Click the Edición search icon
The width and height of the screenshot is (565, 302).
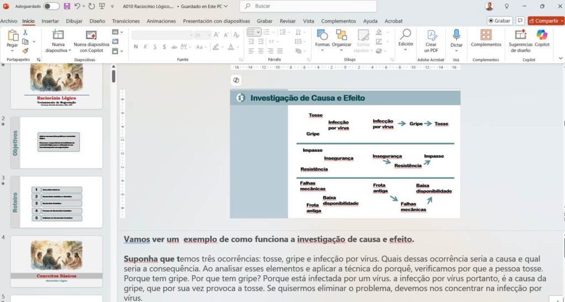pos(406,35)
